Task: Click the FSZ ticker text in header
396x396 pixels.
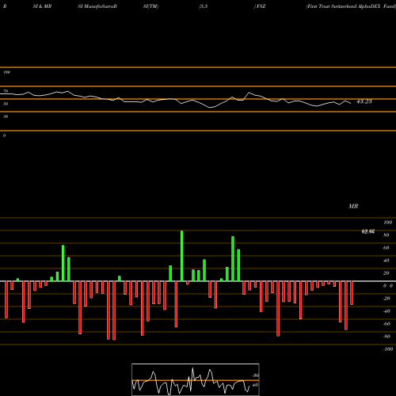Action: pos(261,6)
